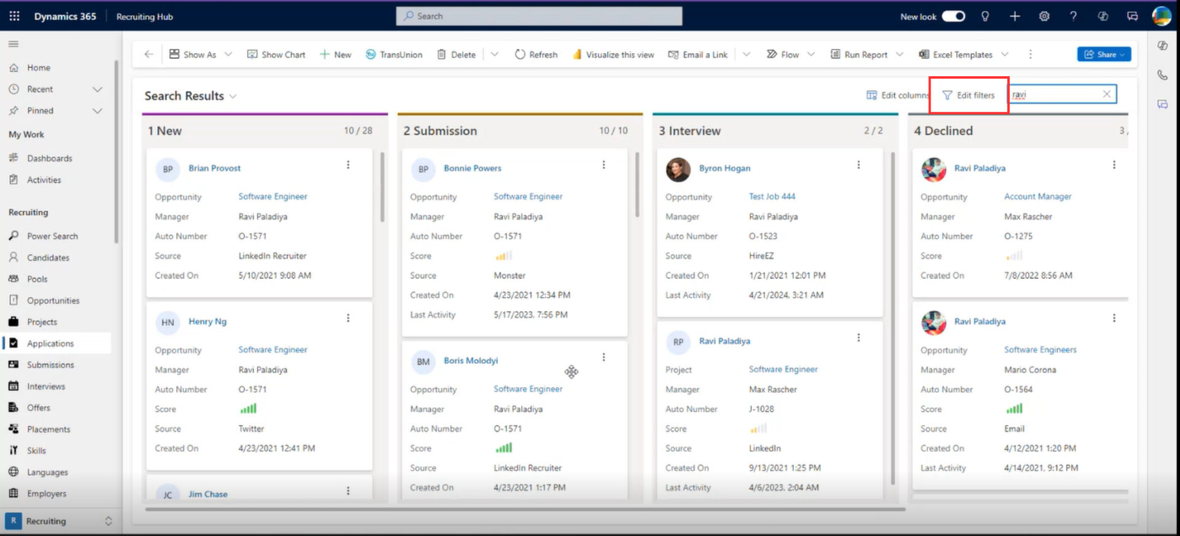The height and width of the screenshot is (536, 1180).
Task: Click the Delete button
Action: click(457, 54)
